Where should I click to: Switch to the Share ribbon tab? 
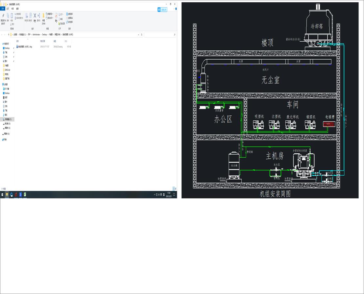(12, 9)
